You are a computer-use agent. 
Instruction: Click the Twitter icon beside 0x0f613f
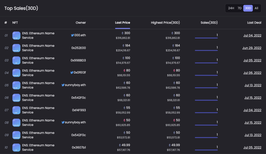pos(72,73)
